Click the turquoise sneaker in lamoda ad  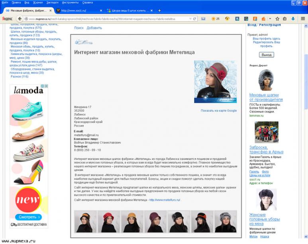pyautogui.click(x=27, y=110)
